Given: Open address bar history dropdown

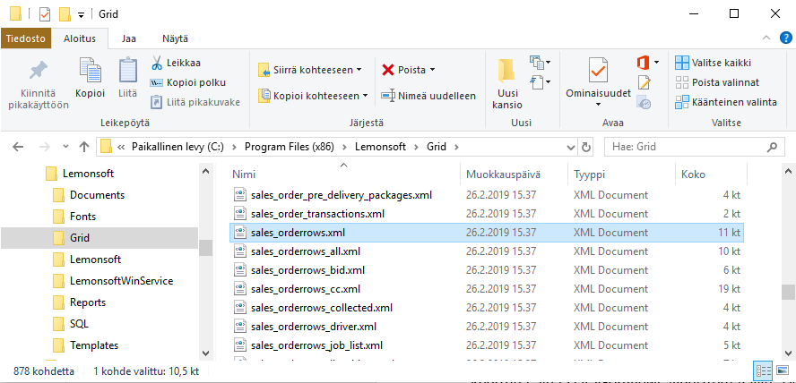Looking at the screenshot, I should click(571, 147).
